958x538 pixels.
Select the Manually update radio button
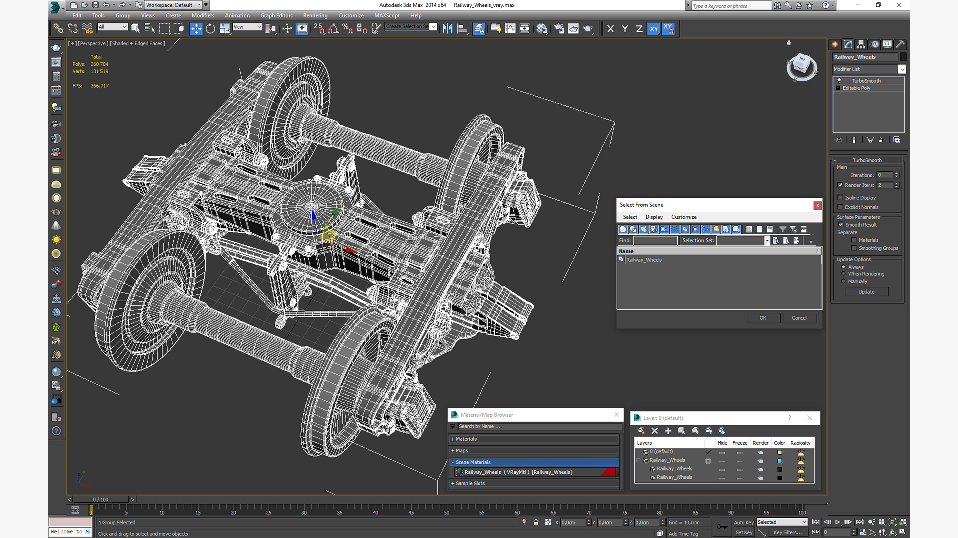843,281
